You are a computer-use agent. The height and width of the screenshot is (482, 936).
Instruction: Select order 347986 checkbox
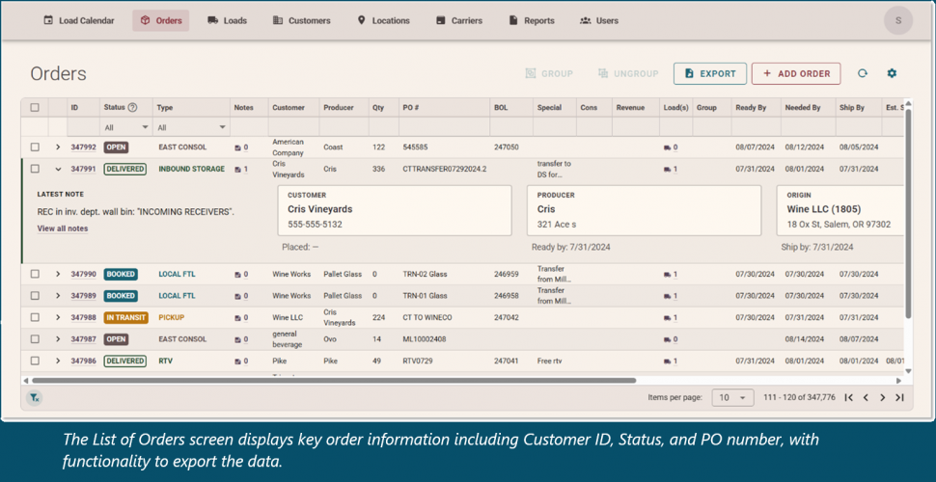[x=35, y=361]
